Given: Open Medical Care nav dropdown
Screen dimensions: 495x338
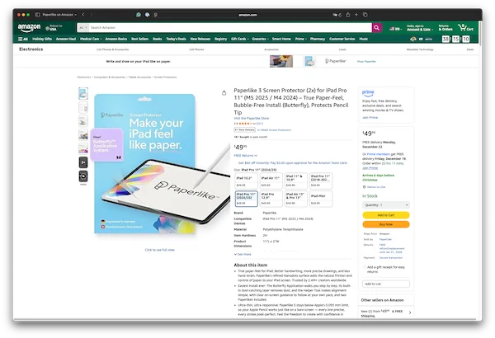Looking at the screenshot, I should coord(91,39).
